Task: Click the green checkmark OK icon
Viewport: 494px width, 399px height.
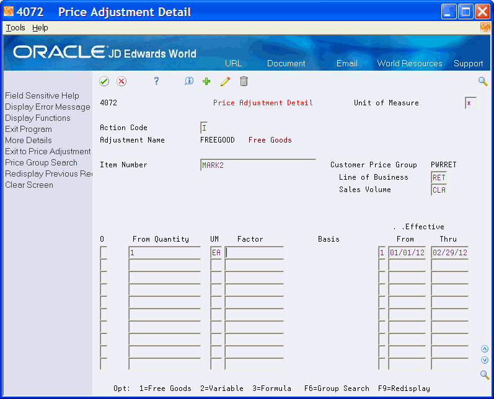Action: click(104, 81)
